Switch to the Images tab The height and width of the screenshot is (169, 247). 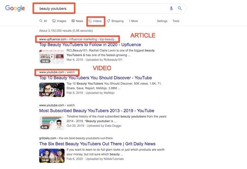click(x=59, y=21)
